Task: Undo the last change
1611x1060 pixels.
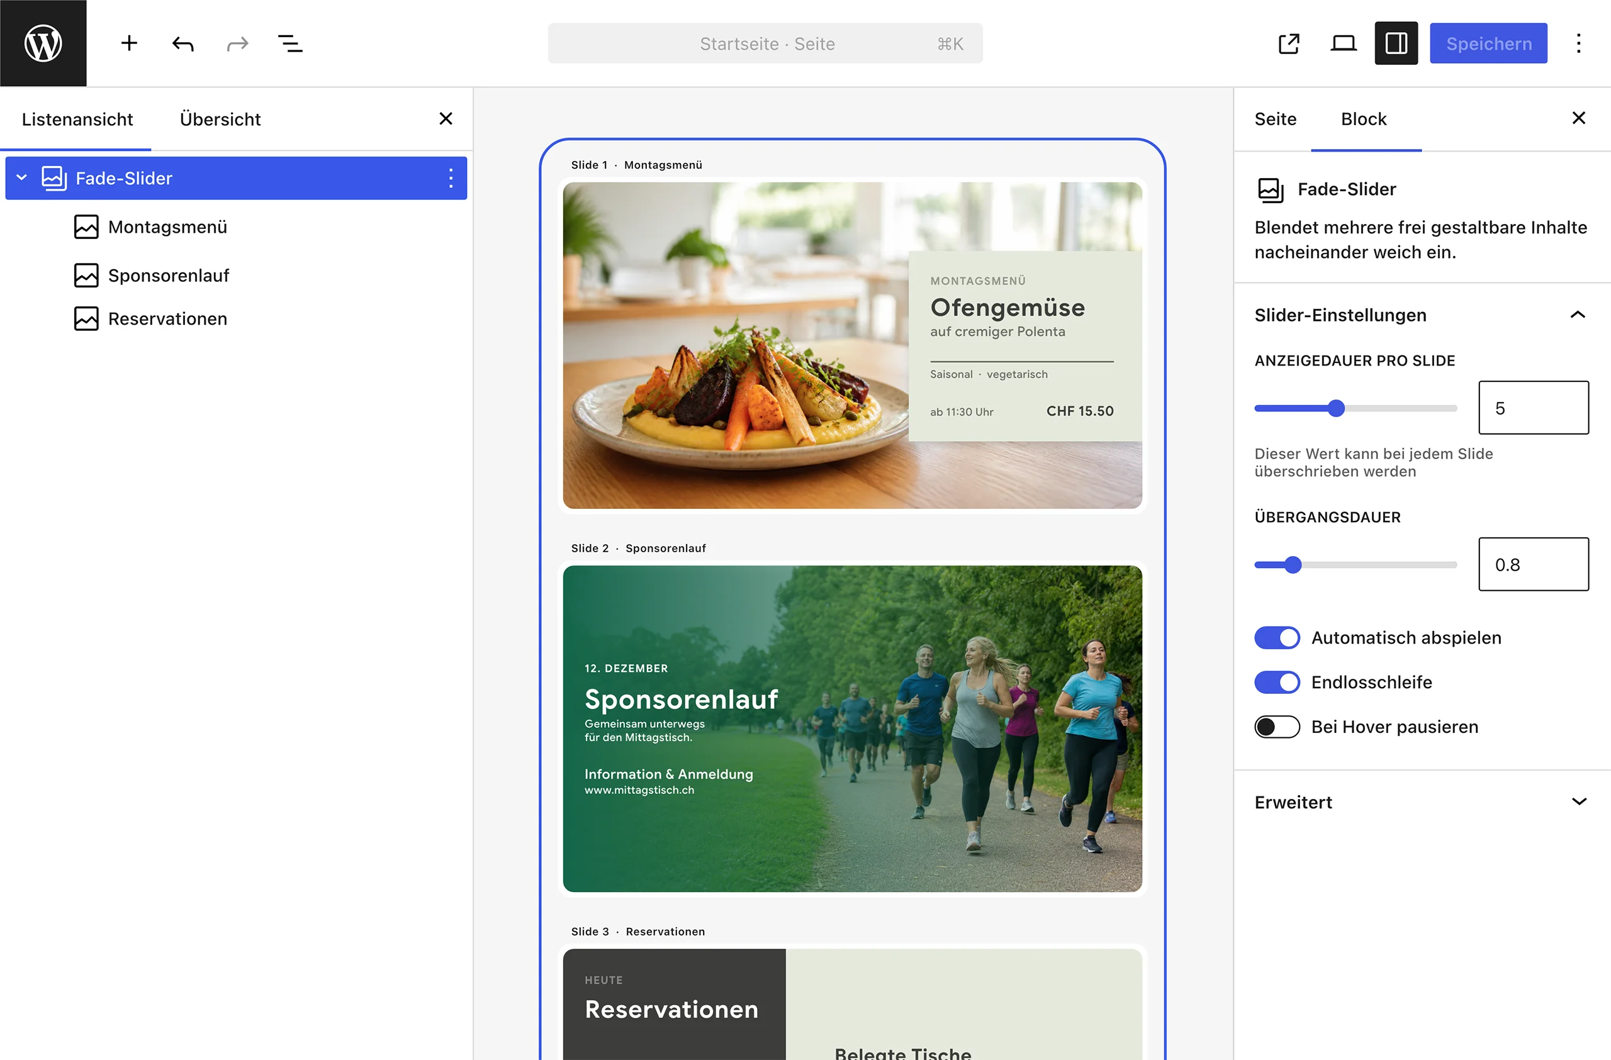Action: coord(182,43)
